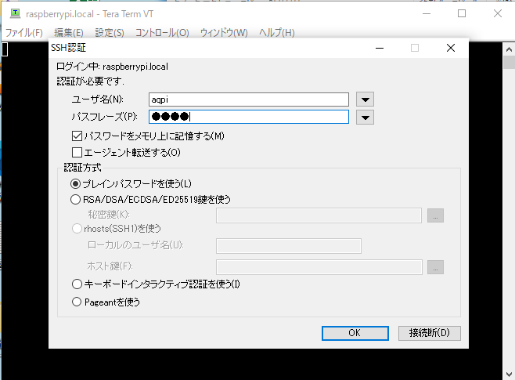Expand the ユーザ名 dropdown arrow
The width and height of the screenshot is (515, 380).
[366, 100]
